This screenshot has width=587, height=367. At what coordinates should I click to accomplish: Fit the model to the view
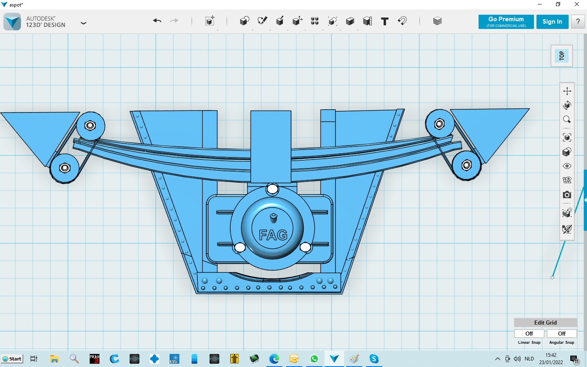[x=567, y=137]
